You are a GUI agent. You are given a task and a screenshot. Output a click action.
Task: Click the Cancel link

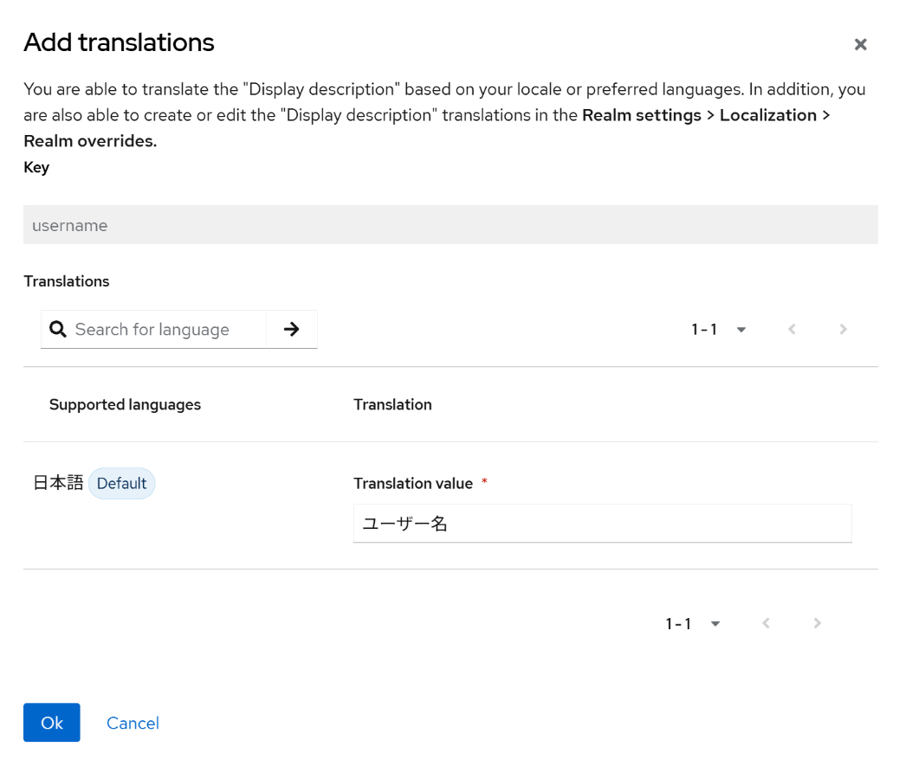click(x=133, y=724)
